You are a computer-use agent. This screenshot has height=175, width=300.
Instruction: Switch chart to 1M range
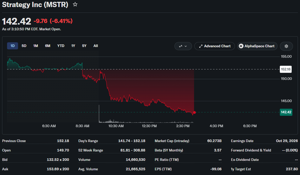[x=36, y=46]
